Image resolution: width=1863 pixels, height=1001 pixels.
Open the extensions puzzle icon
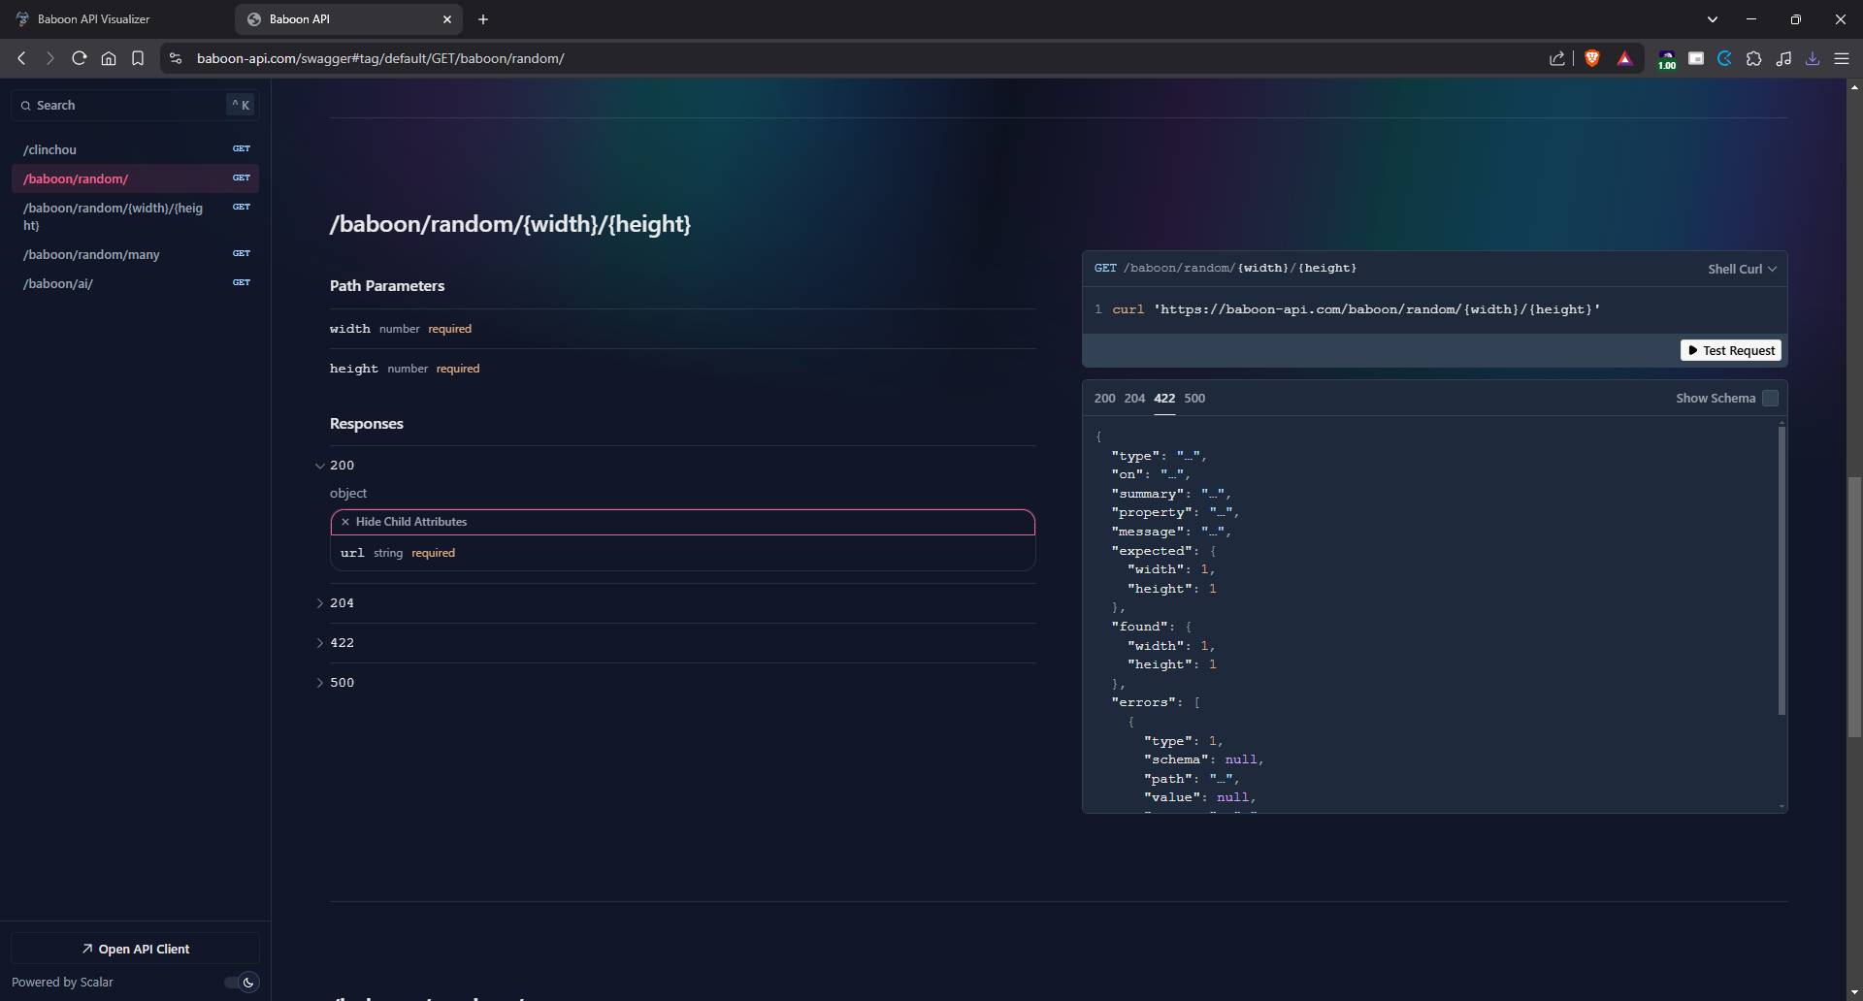(x=1754, y=58)
